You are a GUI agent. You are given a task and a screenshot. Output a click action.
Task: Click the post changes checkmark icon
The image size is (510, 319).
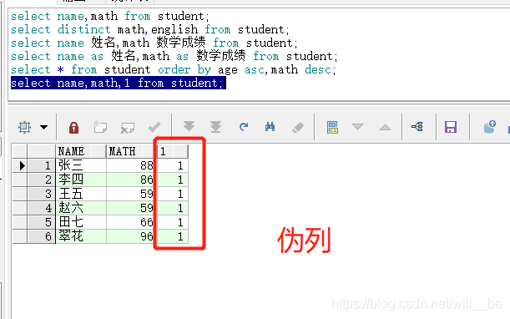click(154, 127)
